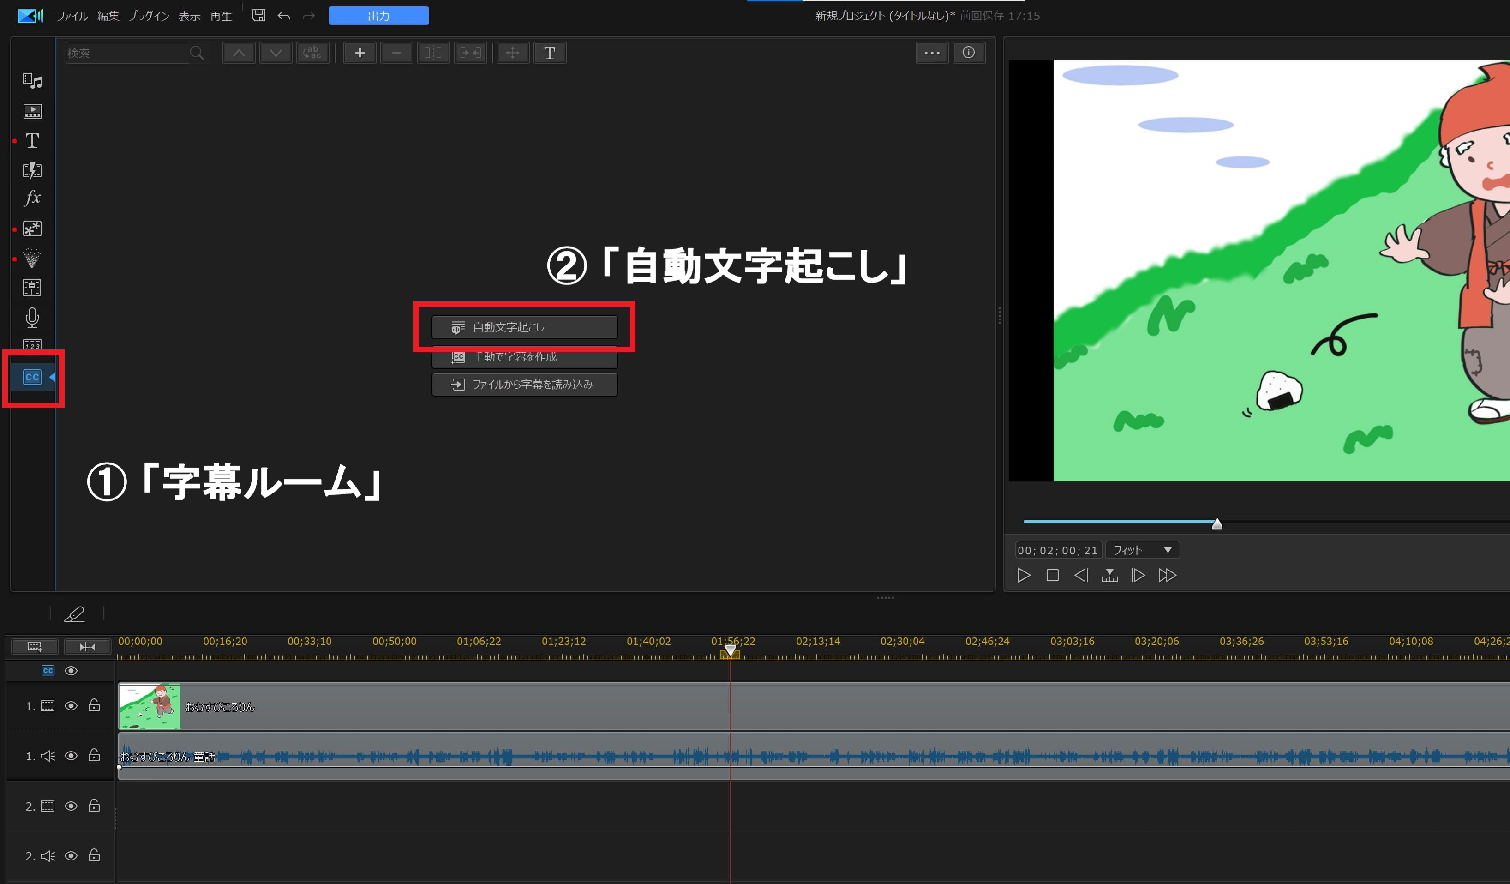Click the save project floppy icon

point(258,16)
